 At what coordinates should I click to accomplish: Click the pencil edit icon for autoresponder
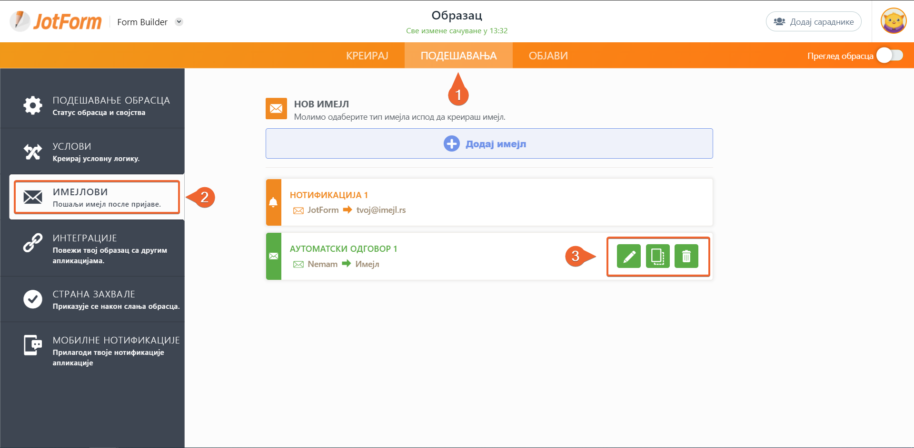point(628,257)
